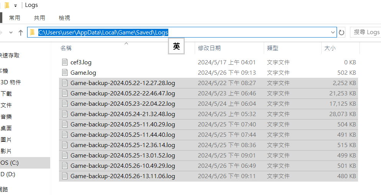Click icon of Game-backup-2024.05.24-21.32.48.log
Image resolution: width=381 pixels, height=195 pixels.
click(x=65, y=114)
